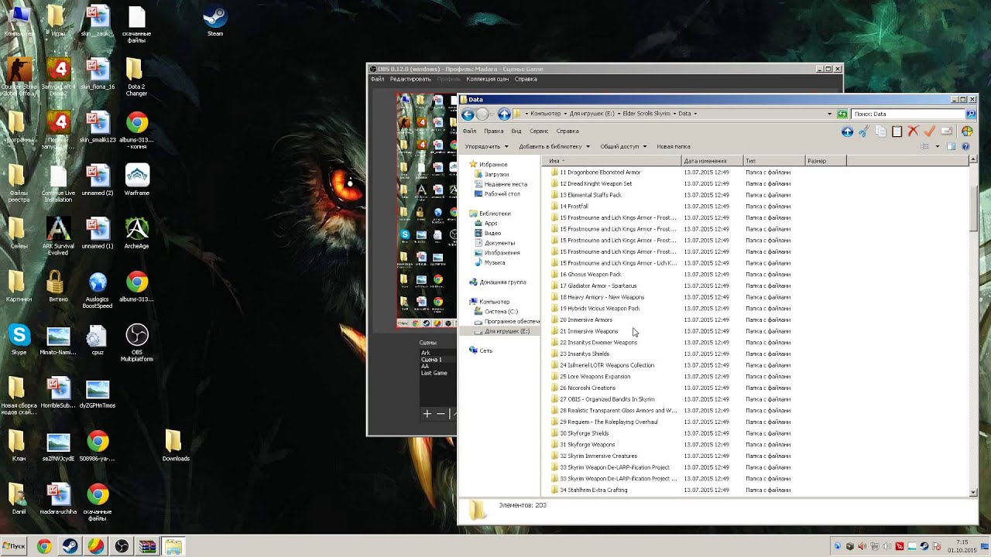Click Новая папка button in Explorer
Screen dimensions: 991x557
click(x=673, y=146)
